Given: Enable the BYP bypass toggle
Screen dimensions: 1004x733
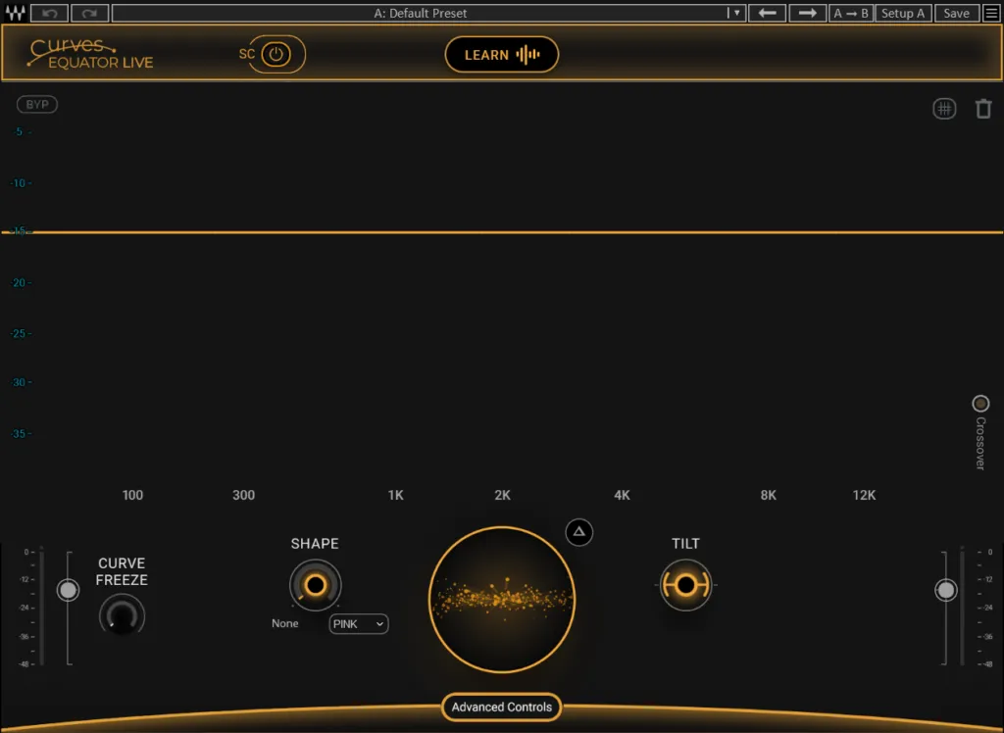Looking at the screenshot, I should (36, 104).
